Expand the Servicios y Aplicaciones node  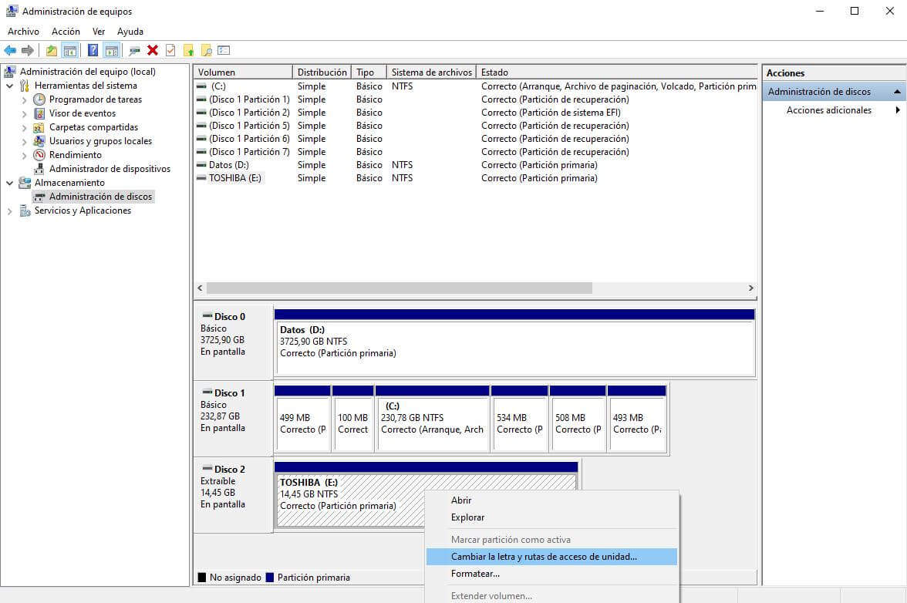10,211
